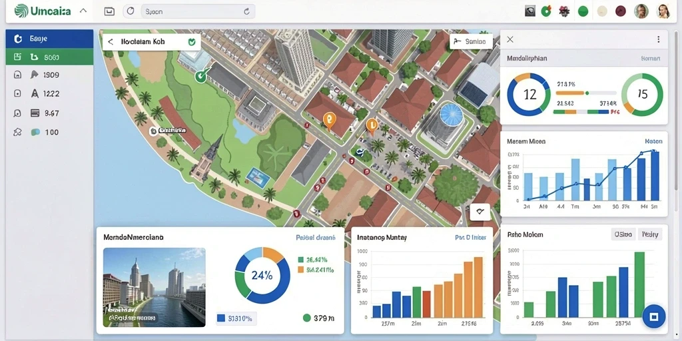
Task: Click the Pedal dreani link
Action: click(x=315, y=238)
